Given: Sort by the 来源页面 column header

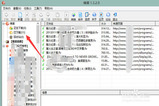Looking at the screenshot, I should (x=134, y=24).
